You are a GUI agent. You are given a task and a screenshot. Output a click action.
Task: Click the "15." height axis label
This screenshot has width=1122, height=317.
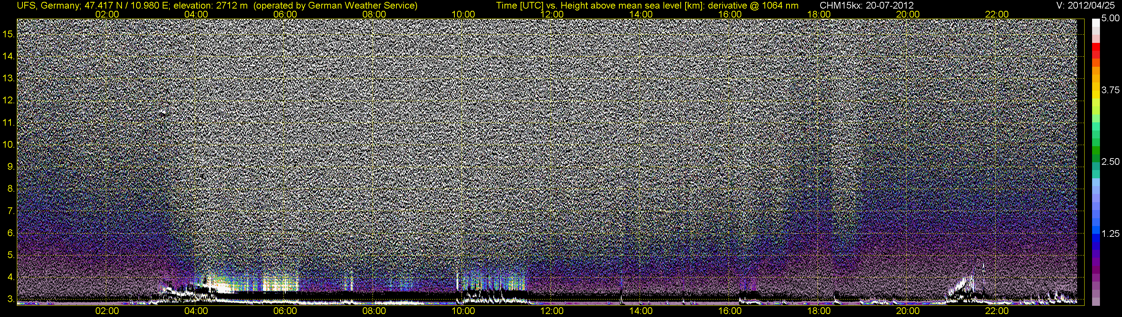9,34
